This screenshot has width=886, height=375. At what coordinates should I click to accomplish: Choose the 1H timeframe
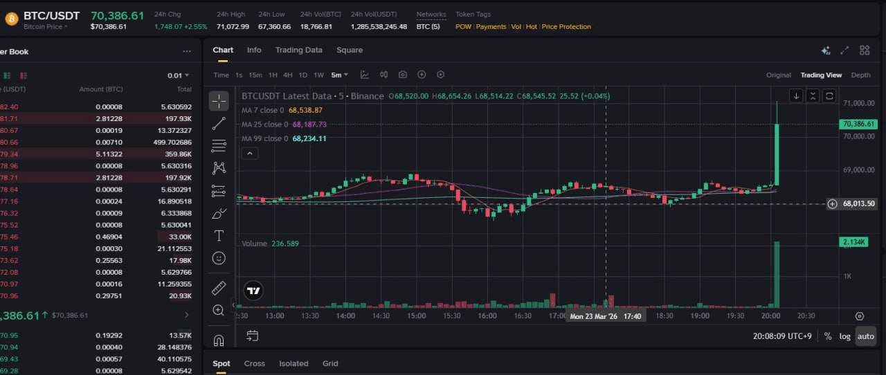[x=273, y=75]
